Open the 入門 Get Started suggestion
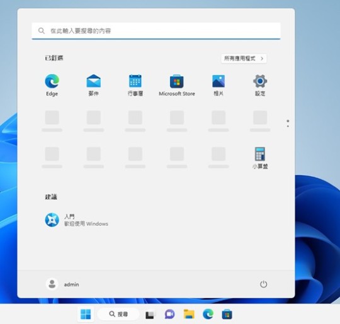Image resolution: width=340 pixels, height=324 pixels. pyautogui.click(x=77, y=220)
